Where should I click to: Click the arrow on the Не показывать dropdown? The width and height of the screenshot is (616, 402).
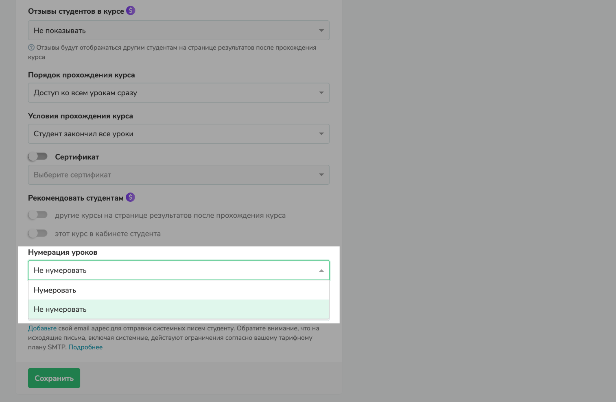321,31
